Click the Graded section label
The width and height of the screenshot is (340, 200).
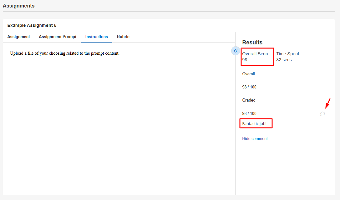click(x=249, y=100)
